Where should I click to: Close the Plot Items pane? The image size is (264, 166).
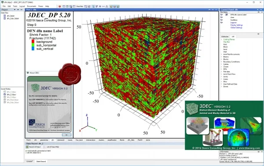point(262,12)
